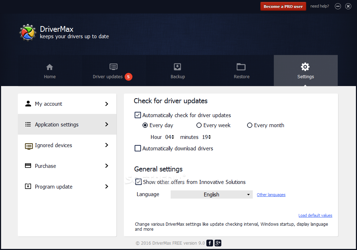Click the need help? link
The image size is (357, 250).
tap(320, 6)
